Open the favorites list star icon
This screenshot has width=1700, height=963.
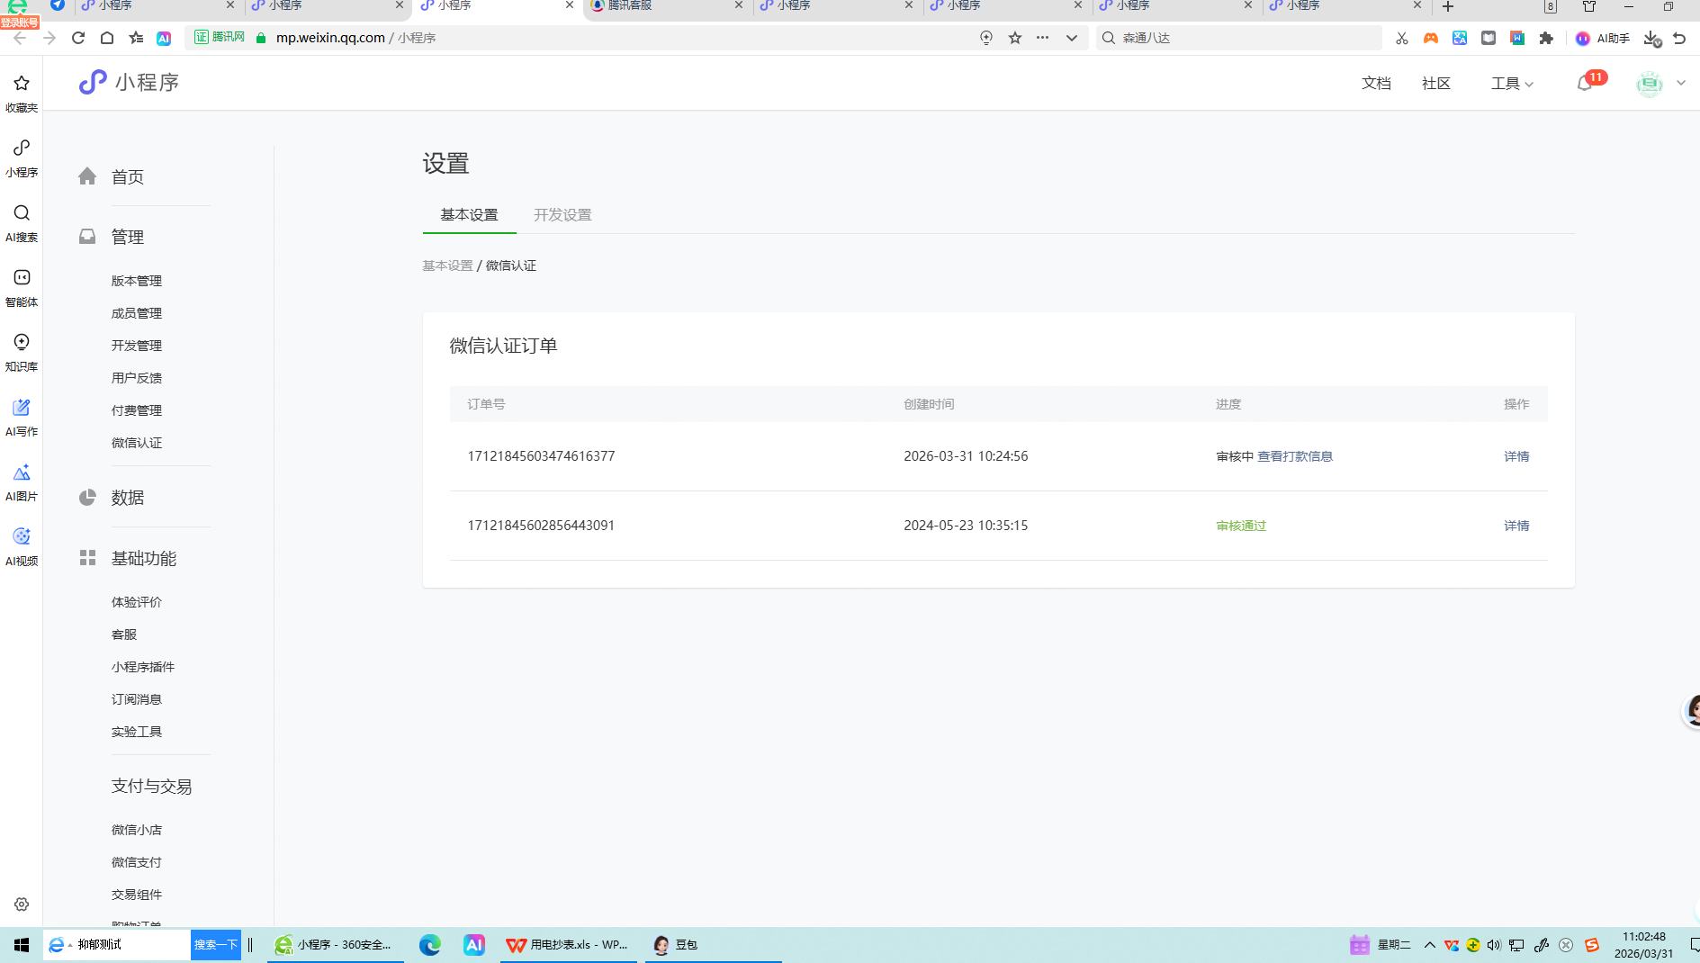[x=136, y=38]
